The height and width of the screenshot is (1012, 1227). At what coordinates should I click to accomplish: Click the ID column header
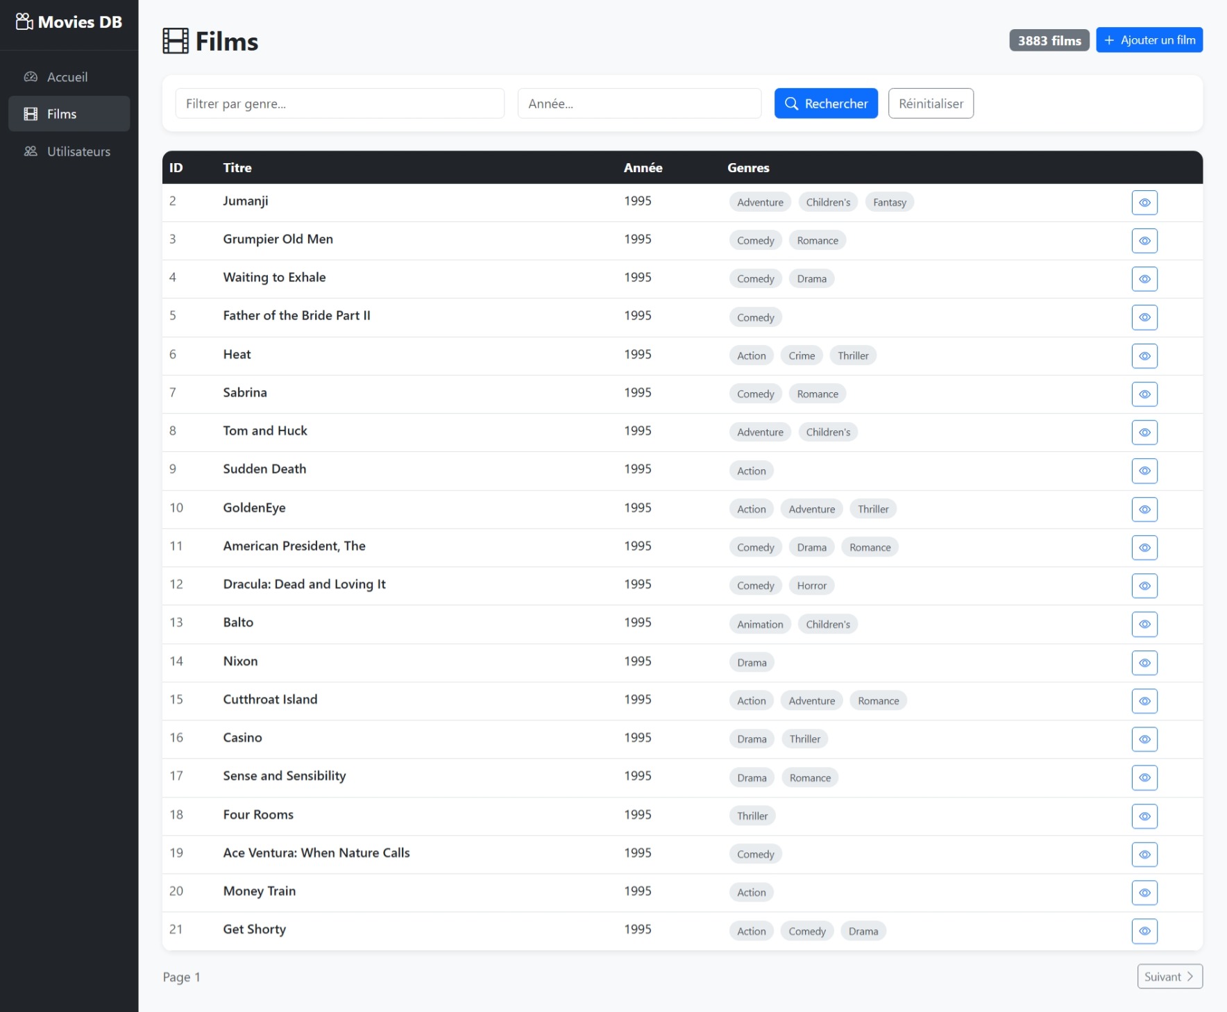tap(176, 168)
